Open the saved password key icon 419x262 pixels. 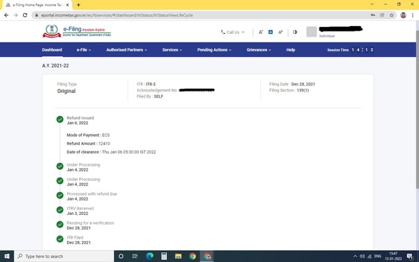coord(373,15)
